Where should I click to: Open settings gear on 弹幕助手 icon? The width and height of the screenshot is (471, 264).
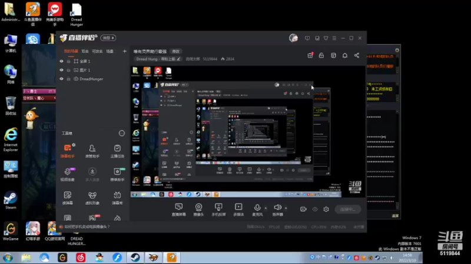pos(74,145)
